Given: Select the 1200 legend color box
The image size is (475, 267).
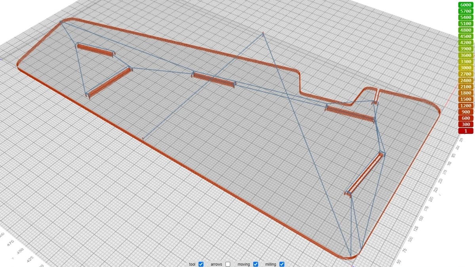Looking at the screenshot, I should [x=465, y=106].
